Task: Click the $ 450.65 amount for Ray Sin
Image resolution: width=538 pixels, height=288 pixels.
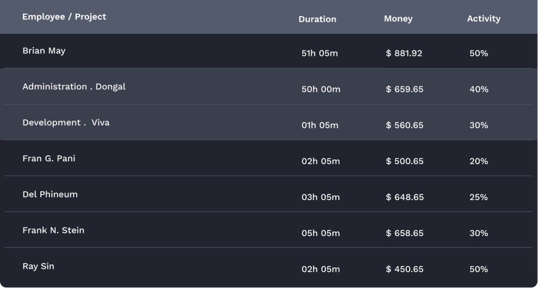Action: 405,269
